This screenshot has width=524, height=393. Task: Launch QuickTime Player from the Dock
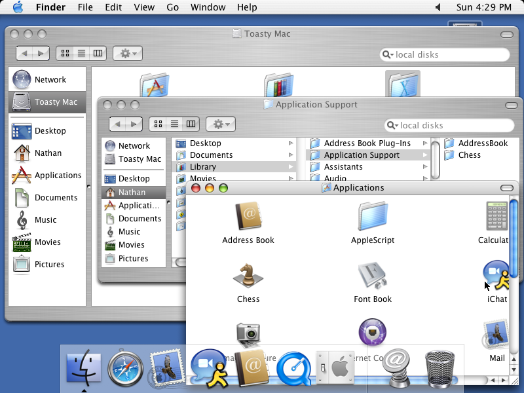pos(294,368)
